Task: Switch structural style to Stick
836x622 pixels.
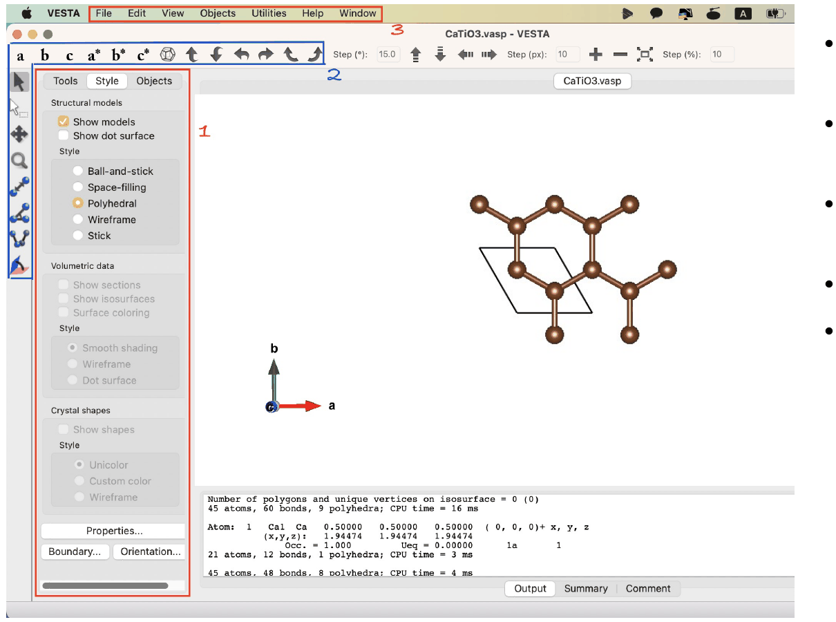Action: click(x=78, y=236)
